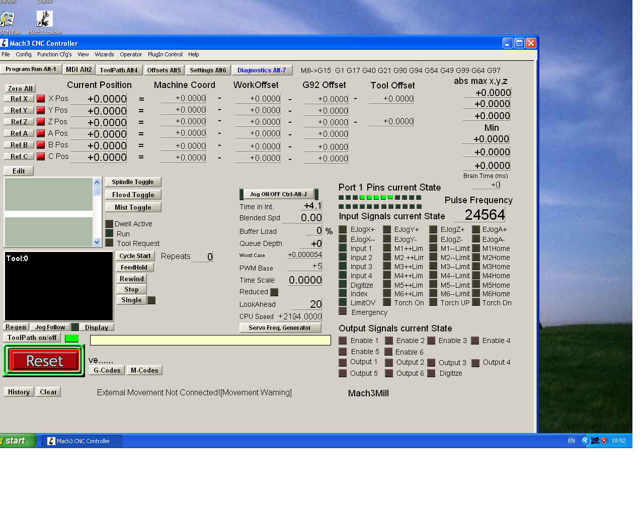Toggle the ToolPath on/off button
This screenshot has width=644, height=515.
32,338
